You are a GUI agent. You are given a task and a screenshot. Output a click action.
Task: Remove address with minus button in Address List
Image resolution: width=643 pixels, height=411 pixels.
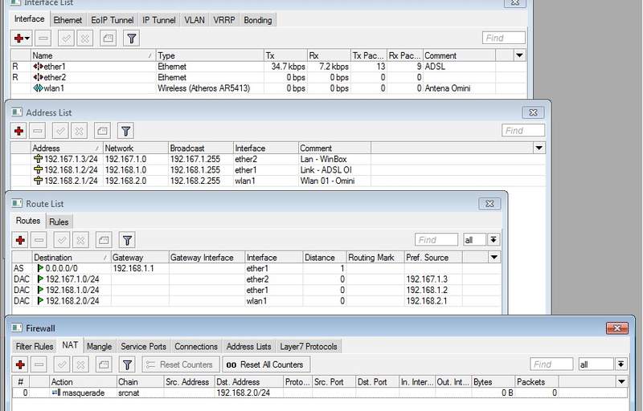(x=37, y=131)
